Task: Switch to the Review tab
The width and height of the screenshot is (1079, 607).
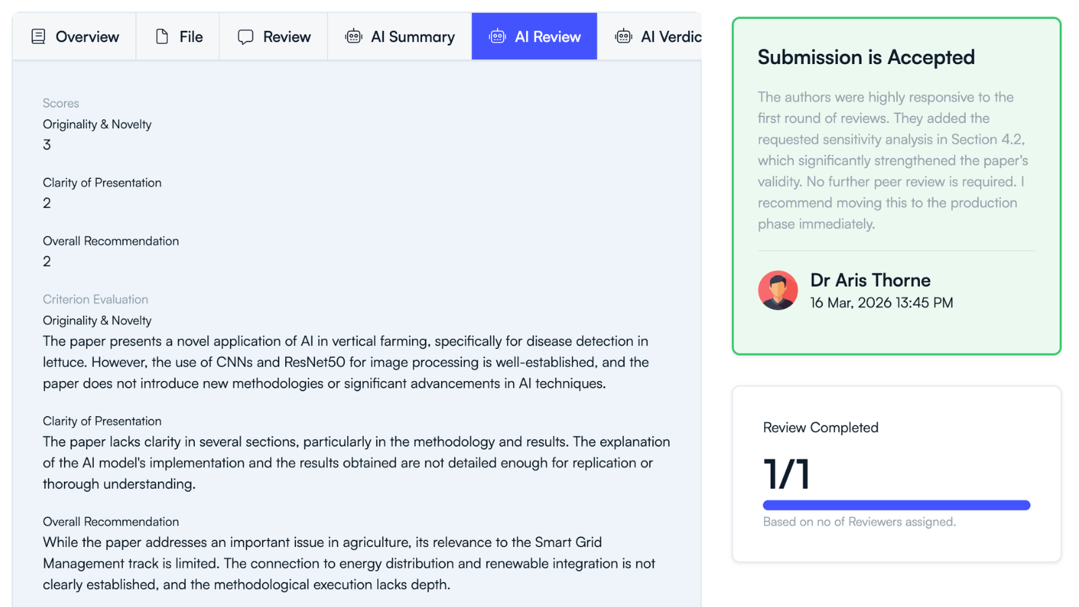Action: pos(273,36)
